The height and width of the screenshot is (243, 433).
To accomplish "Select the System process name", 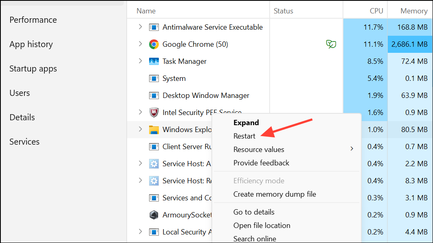I will pyautogui.click(x=174, y=78).
